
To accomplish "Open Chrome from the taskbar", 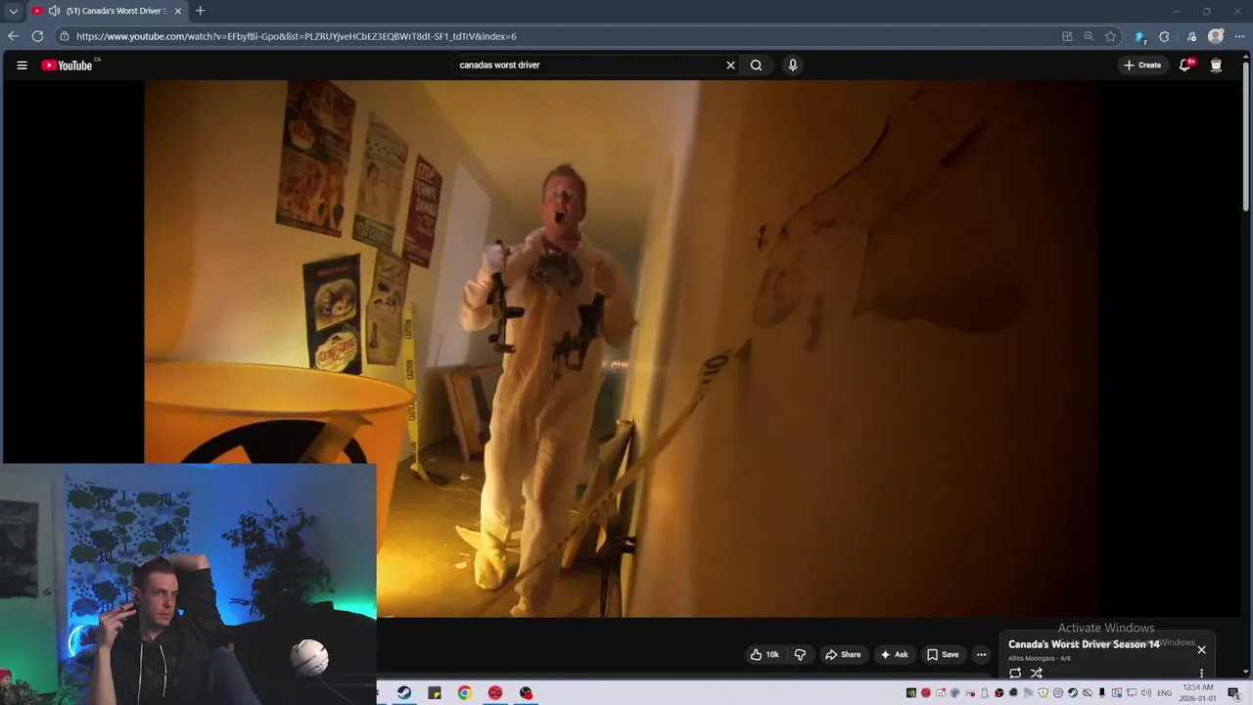I will (465, 693).
